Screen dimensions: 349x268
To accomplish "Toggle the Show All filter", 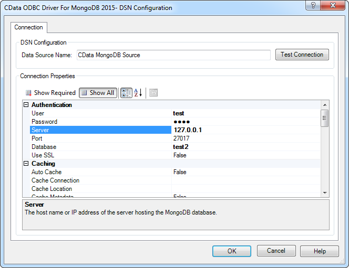I will coord(98,93).
